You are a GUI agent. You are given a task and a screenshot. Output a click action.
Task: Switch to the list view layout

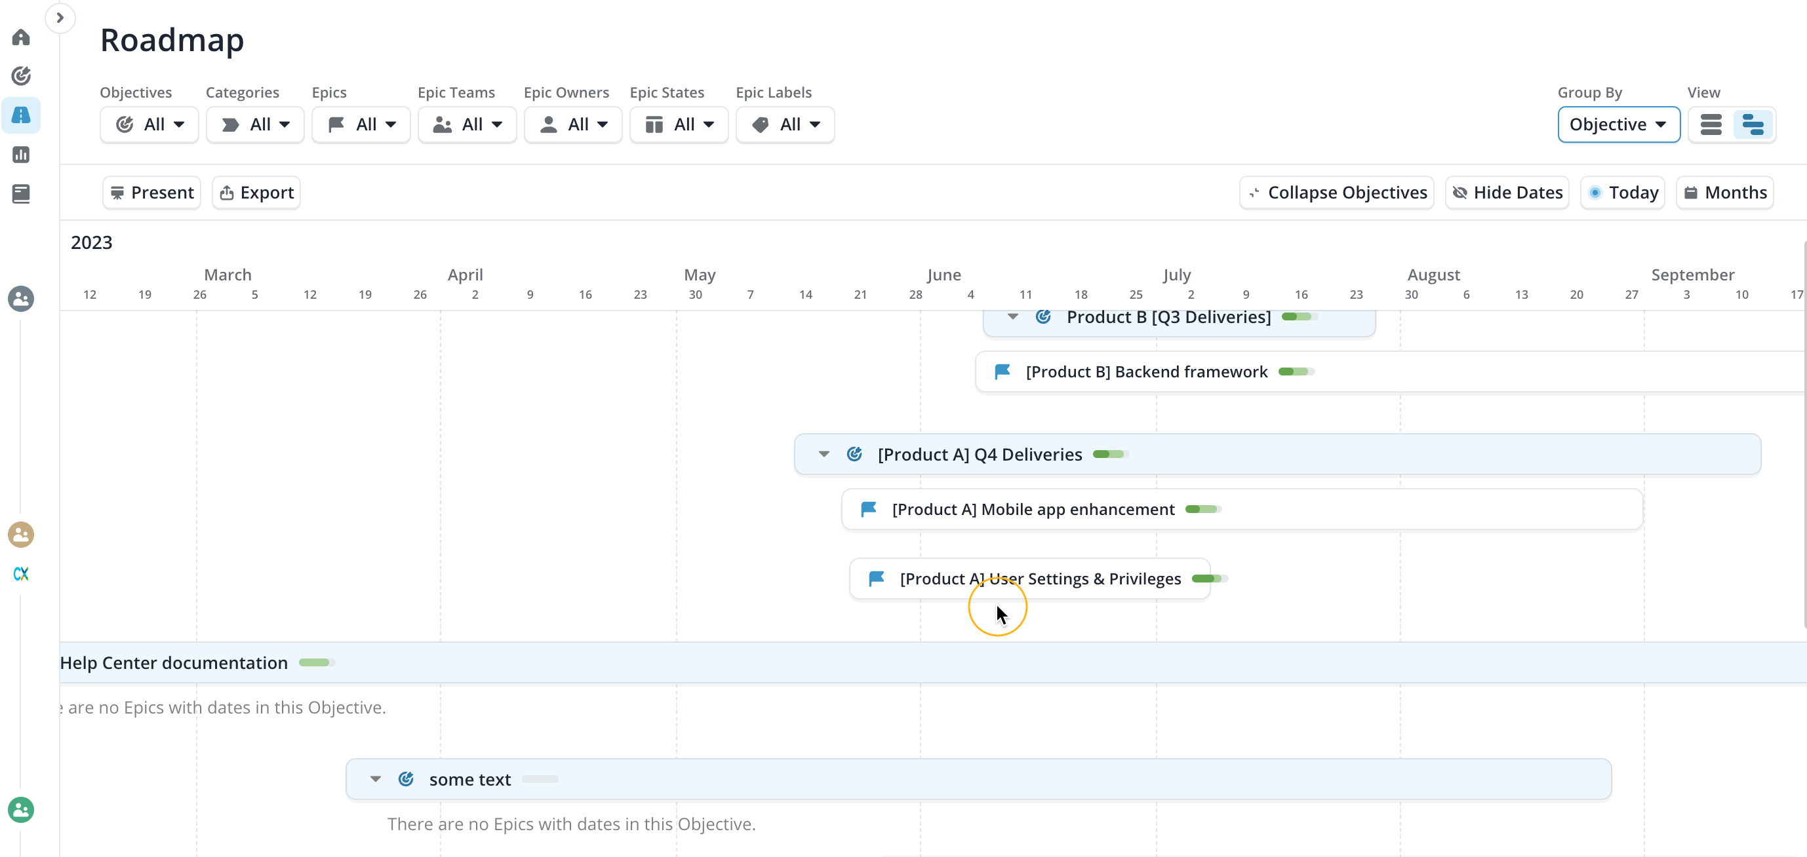(1711, 124)
